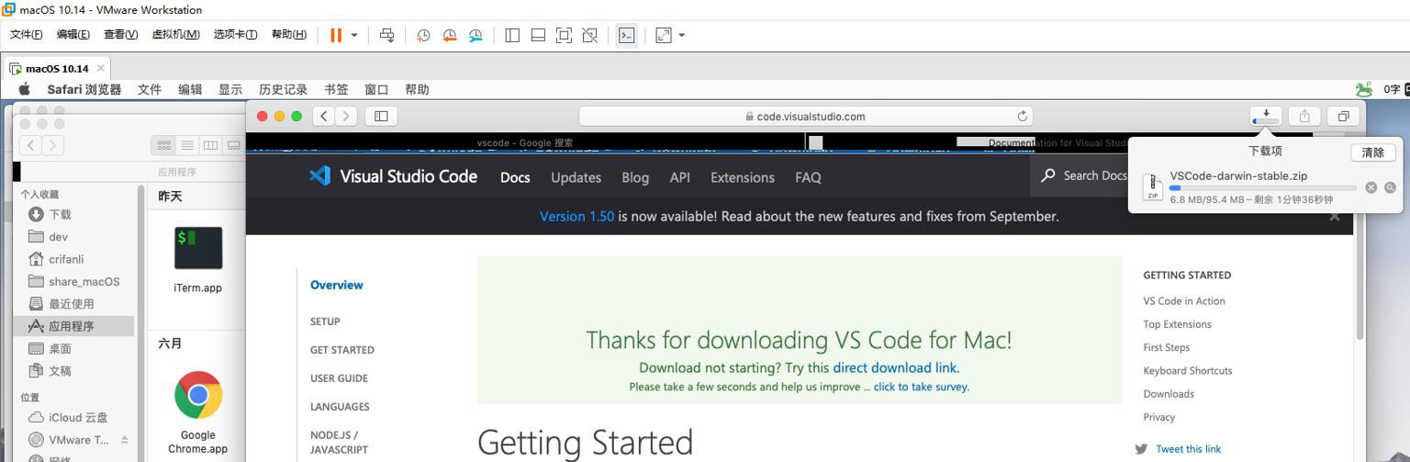Open VMware 选项卡(T) menu

235,34
